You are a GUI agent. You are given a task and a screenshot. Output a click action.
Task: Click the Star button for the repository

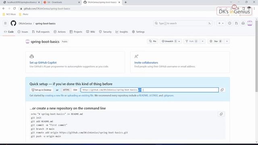click(x=216, y=41)
